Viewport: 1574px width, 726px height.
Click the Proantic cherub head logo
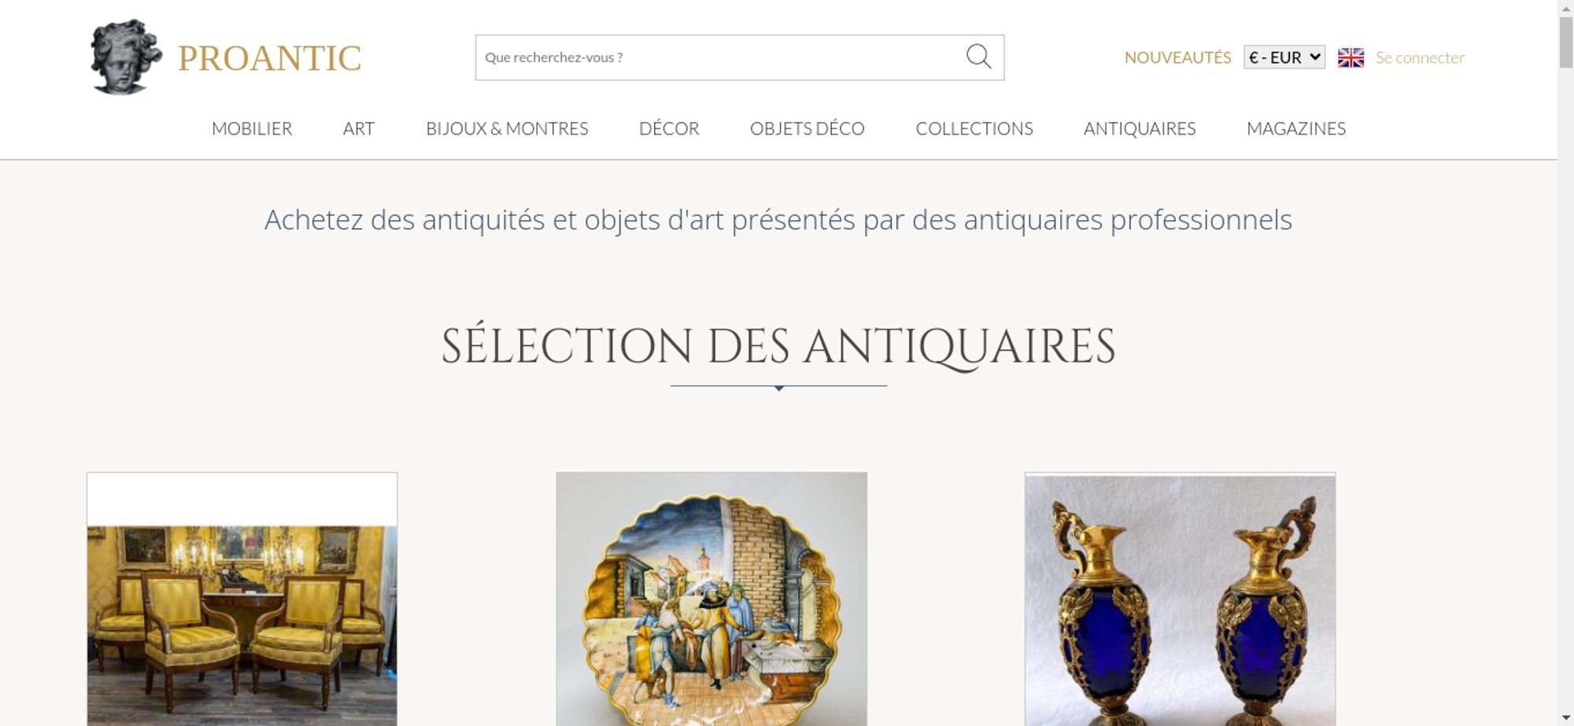click(126, 57)
